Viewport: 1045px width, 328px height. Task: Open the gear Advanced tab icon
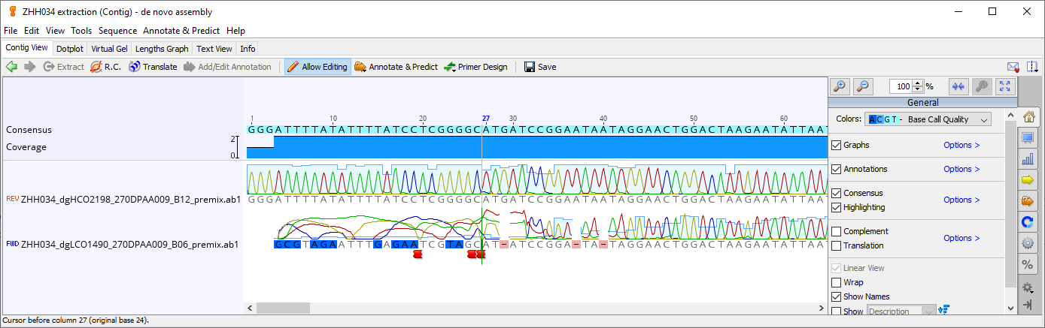1028,243
